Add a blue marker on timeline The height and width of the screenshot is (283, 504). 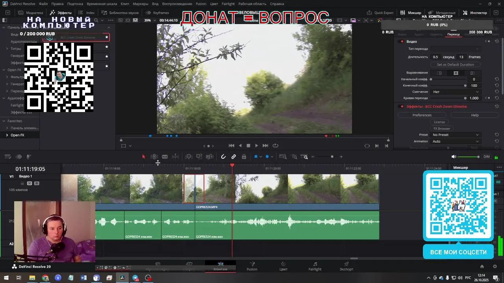[x=267, y=157]
